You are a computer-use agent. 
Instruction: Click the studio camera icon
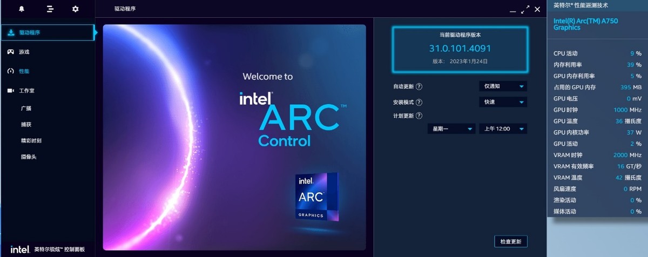coord(11,91)
